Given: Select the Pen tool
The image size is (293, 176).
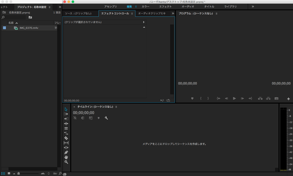Looking at the screenshot, I should pyautogui.click(x=66, y=152).
